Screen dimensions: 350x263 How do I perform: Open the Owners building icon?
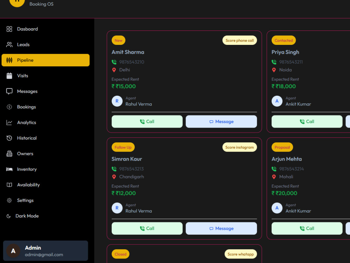[x=9, y=154]
